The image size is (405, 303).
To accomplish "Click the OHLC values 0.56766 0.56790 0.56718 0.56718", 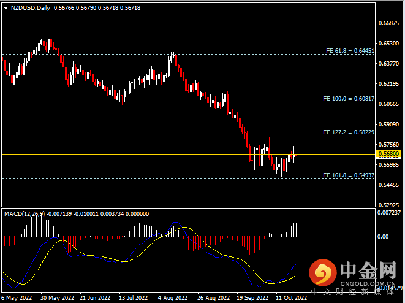I will tap(97, 8).
